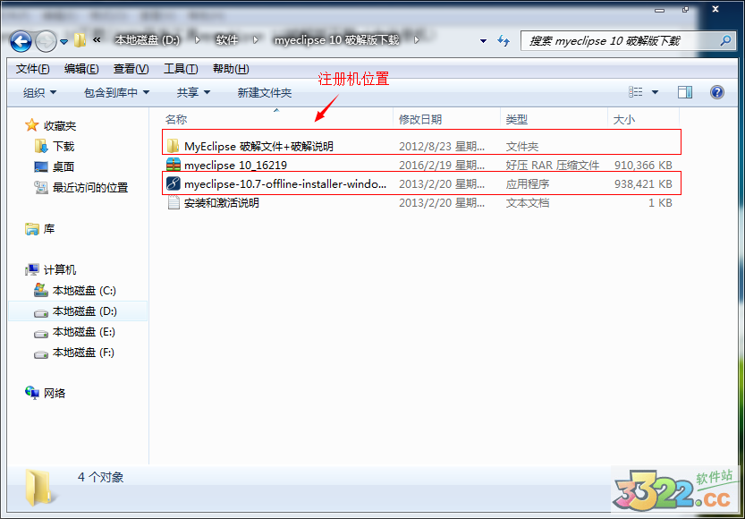Screen dimensions: 745x519
Task: Open 最近访问的位置 in navigation pane
Action: (x=81, y=188)
